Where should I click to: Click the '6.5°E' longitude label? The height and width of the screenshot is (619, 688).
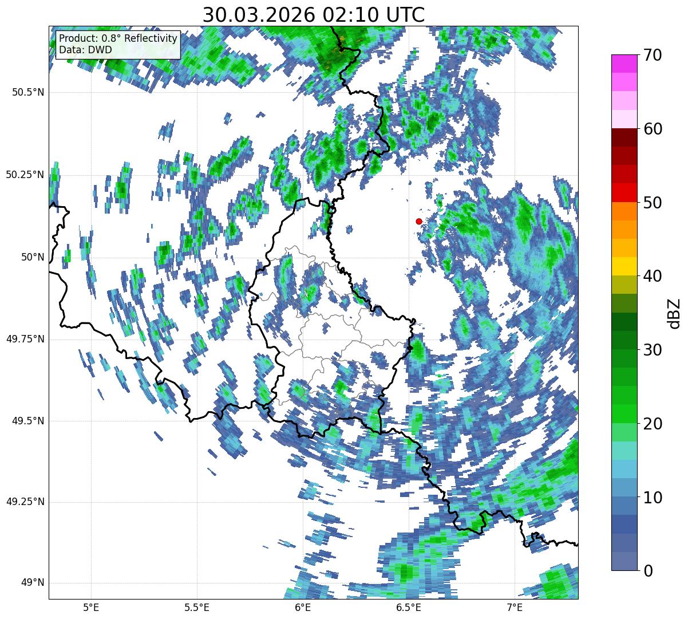pos(409,607)
